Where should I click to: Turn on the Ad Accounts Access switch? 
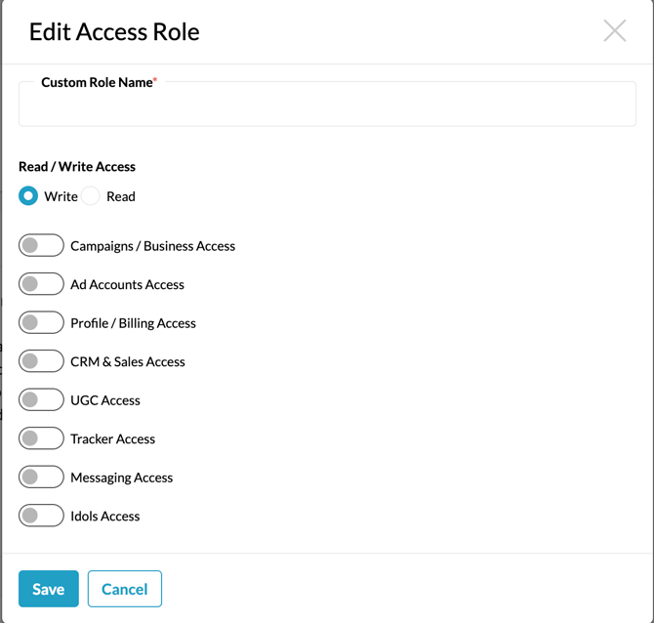(x=41, y=284)
